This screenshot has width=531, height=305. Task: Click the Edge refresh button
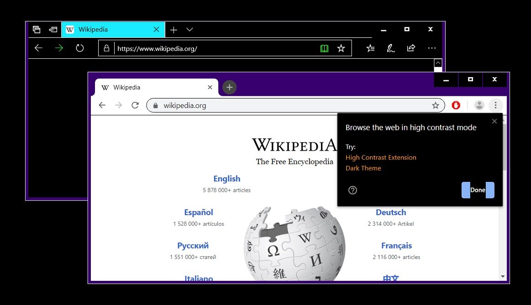(x=80, y=48)
